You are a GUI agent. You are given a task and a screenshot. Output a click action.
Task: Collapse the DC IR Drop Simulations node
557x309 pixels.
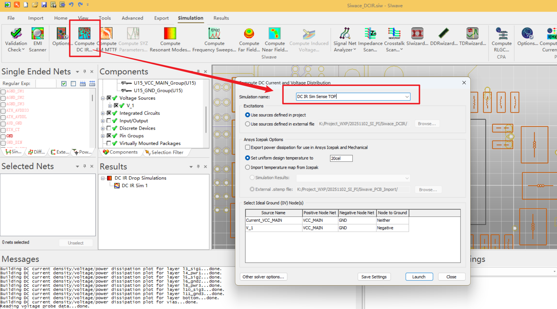click(103, 178)
